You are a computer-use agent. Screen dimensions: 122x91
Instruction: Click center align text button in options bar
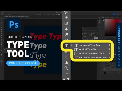click(x=55, y=14)
